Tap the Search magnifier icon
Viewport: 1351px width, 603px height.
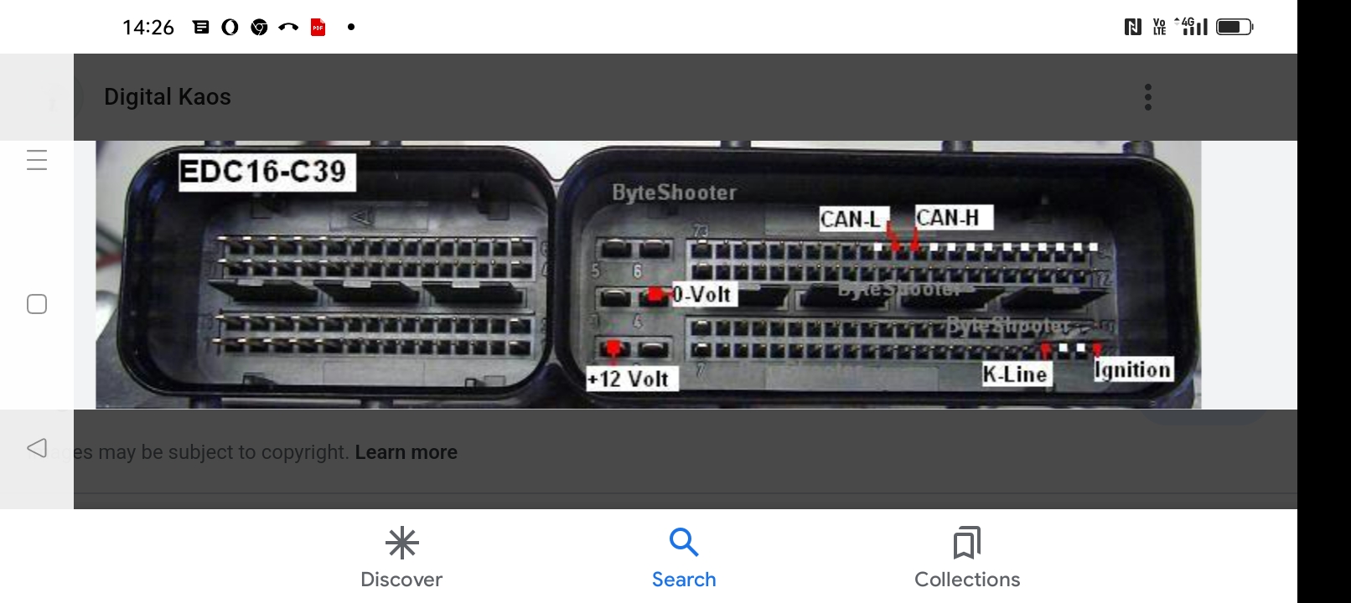(684, 542)
